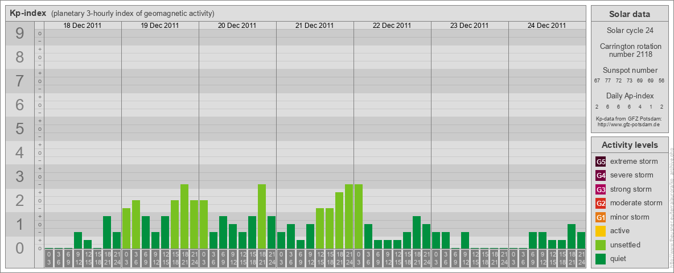Select the 19 Dec 2011 date header
The width and height of the screenshot is (674, 273).
tap(160, 26)
